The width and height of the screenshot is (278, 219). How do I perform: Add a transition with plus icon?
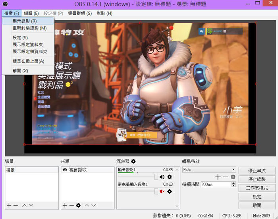tap(218, 177)
